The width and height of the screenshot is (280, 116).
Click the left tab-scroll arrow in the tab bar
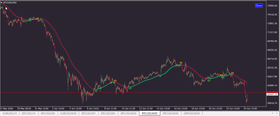click(272, 113)
